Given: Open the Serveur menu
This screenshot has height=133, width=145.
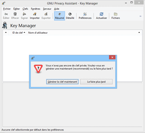Looking at the screenshot, I should point(47,9).
